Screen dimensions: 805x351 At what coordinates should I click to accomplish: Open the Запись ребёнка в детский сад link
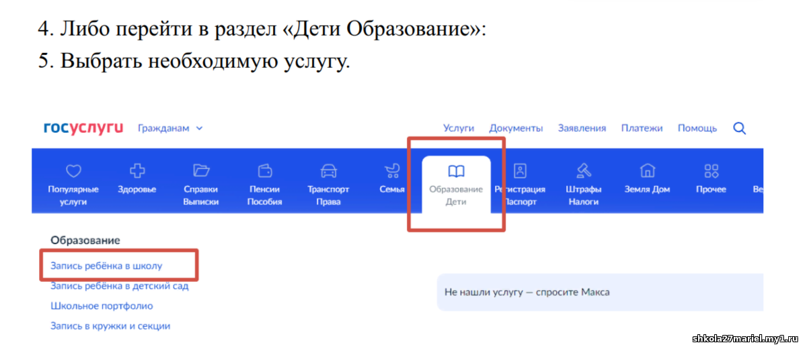point(120,286)
